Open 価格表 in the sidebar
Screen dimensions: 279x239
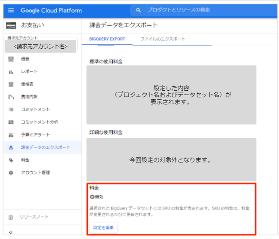tap(27, 84)
